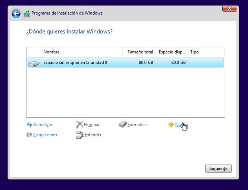
Task: Sort by the Tipo column header
Action: (206, 52)
